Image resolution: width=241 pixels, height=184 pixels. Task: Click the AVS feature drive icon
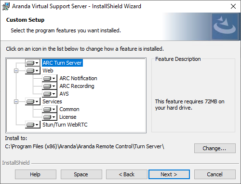tap(50, 94)
